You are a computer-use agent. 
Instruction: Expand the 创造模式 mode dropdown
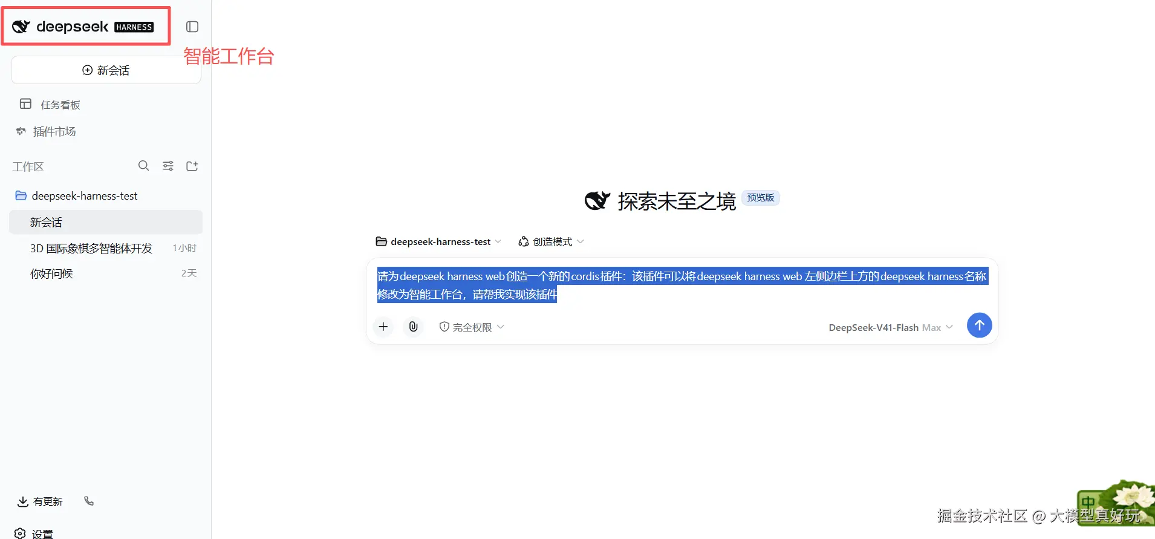(551, 241)
